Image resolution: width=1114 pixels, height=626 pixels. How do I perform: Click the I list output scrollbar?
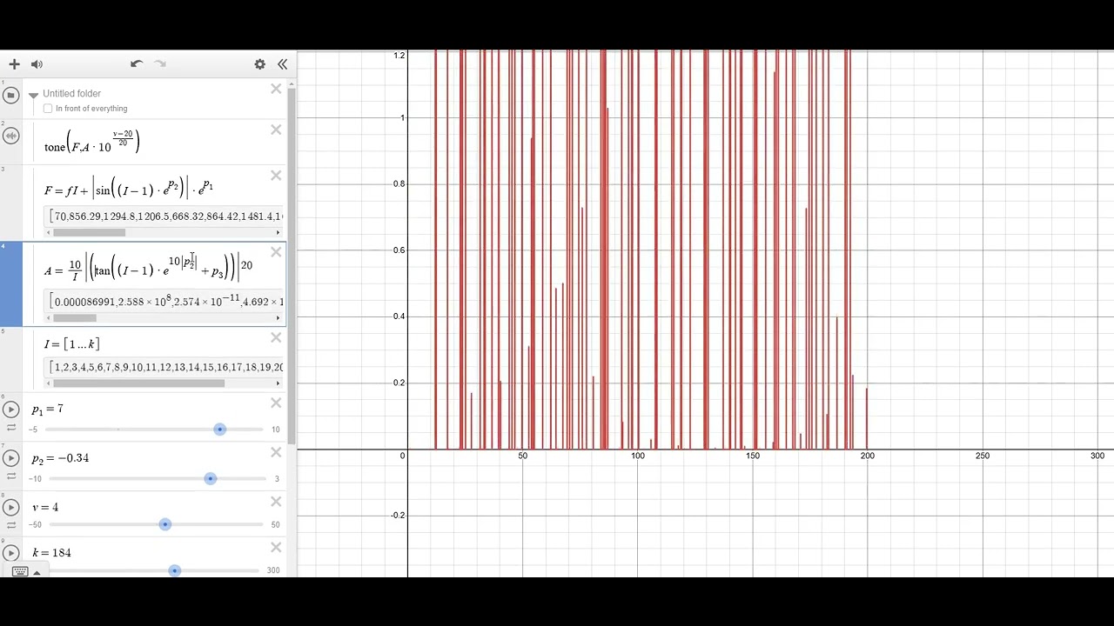pyautogui.click(x=139, y=383)
